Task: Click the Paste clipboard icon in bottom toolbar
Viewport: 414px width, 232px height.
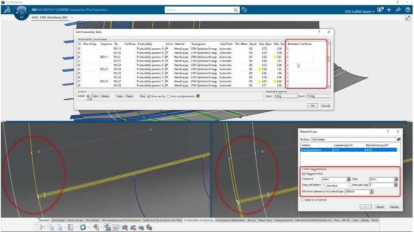Action: click(60, 227)
